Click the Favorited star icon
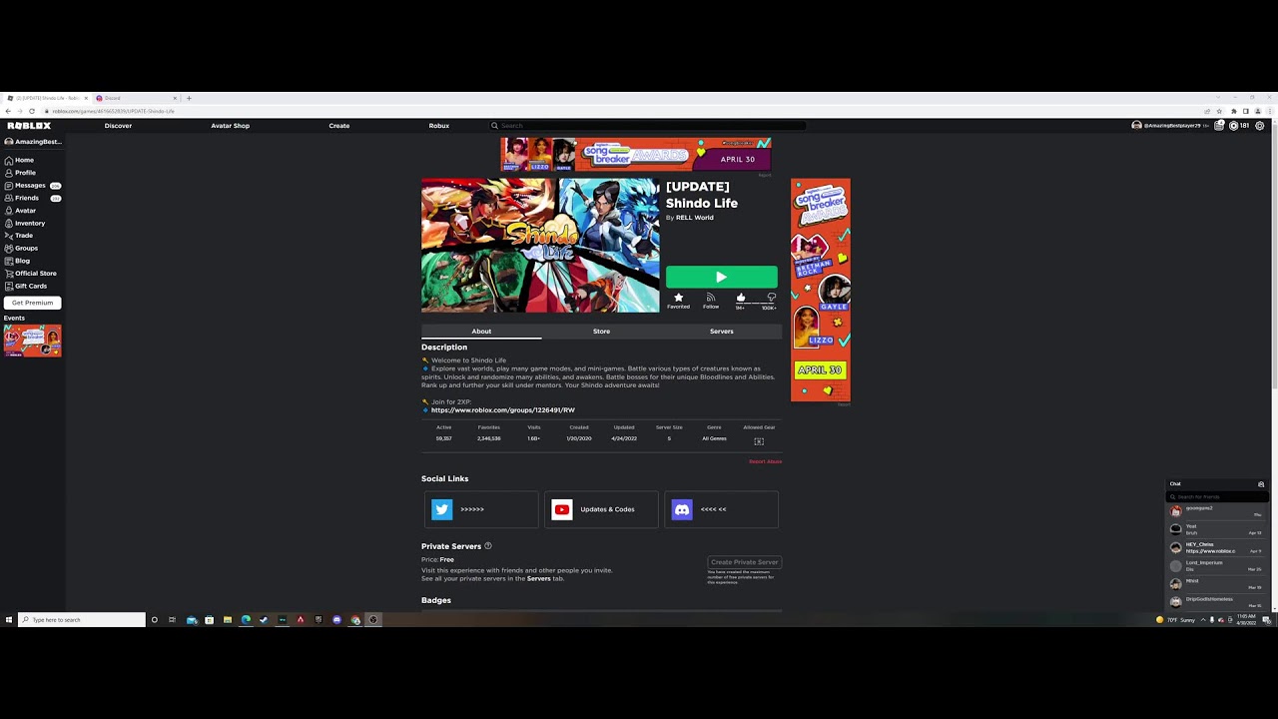 678,298
